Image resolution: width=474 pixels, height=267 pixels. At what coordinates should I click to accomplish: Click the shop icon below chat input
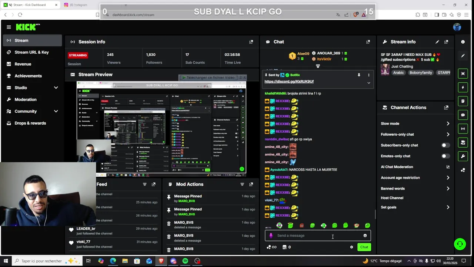tap(284, 247)
